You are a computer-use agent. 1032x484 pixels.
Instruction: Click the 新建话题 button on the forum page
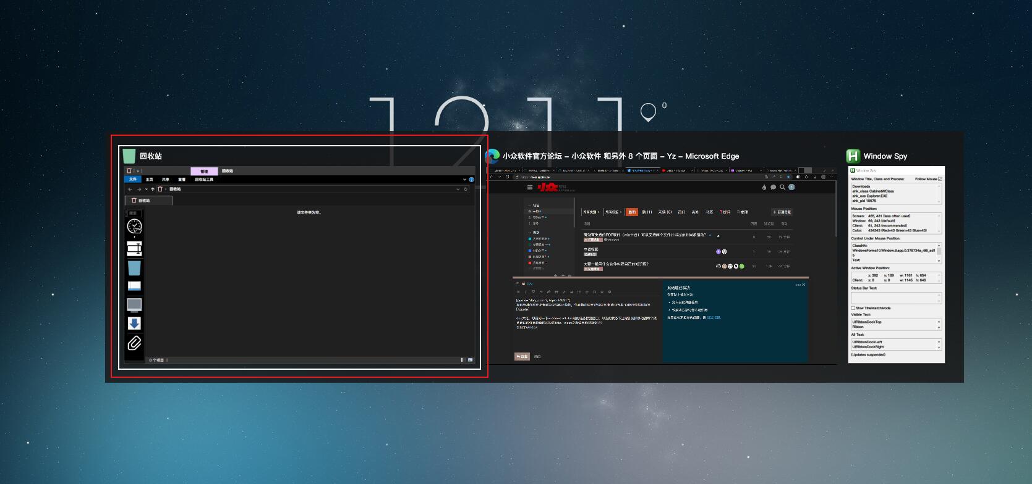click(782, 212)
